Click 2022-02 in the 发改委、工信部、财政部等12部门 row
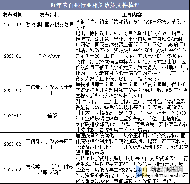Viewport: 190px width, 184px height. point(13,170)
